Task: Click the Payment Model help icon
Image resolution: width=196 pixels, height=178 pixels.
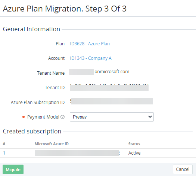Action: click(62, 117)
